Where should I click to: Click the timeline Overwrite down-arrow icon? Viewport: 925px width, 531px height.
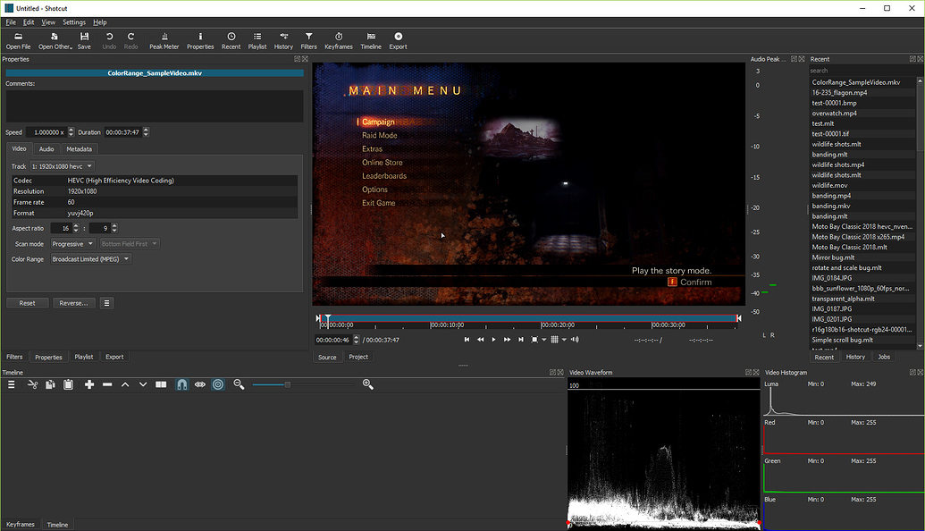143,384
